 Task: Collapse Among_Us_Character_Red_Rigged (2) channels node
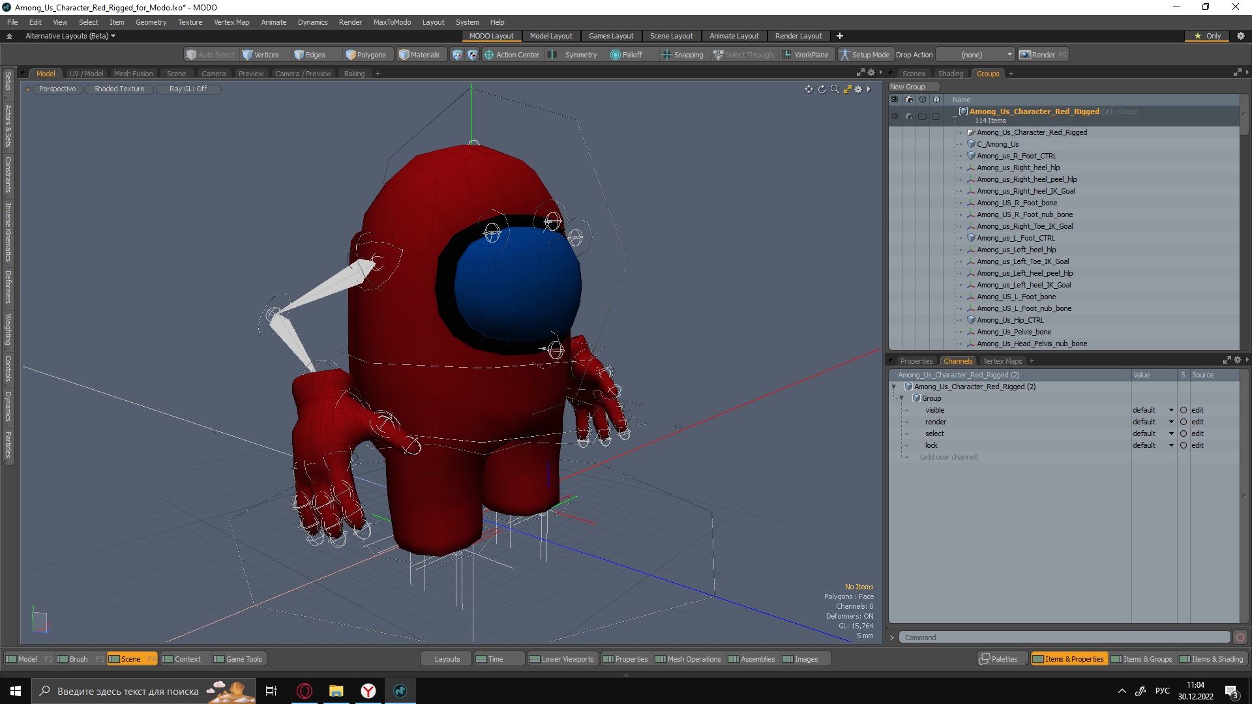coord(894,387)
